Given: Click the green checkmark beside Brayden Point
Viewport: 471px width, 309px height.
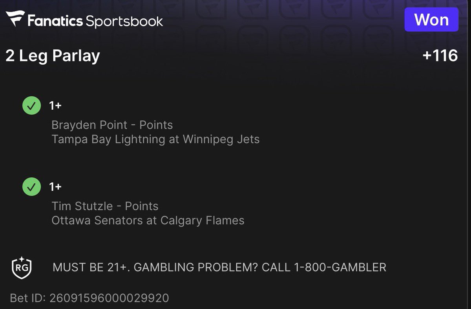Looking at the screenshot, I should click(31, 105).
